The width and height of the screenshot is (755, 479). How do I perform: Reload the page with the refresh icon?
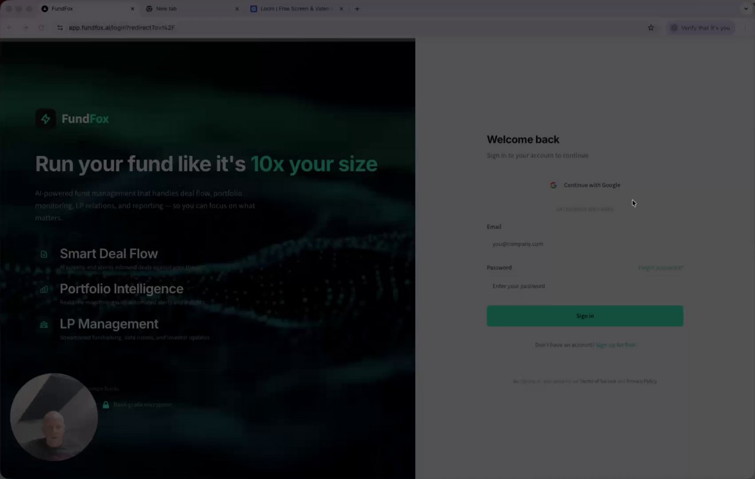(41, 28)
